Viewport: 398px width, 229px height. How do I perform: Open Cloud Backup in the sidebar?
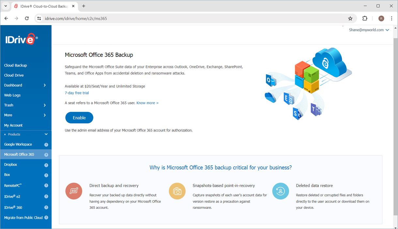(16, 66)
